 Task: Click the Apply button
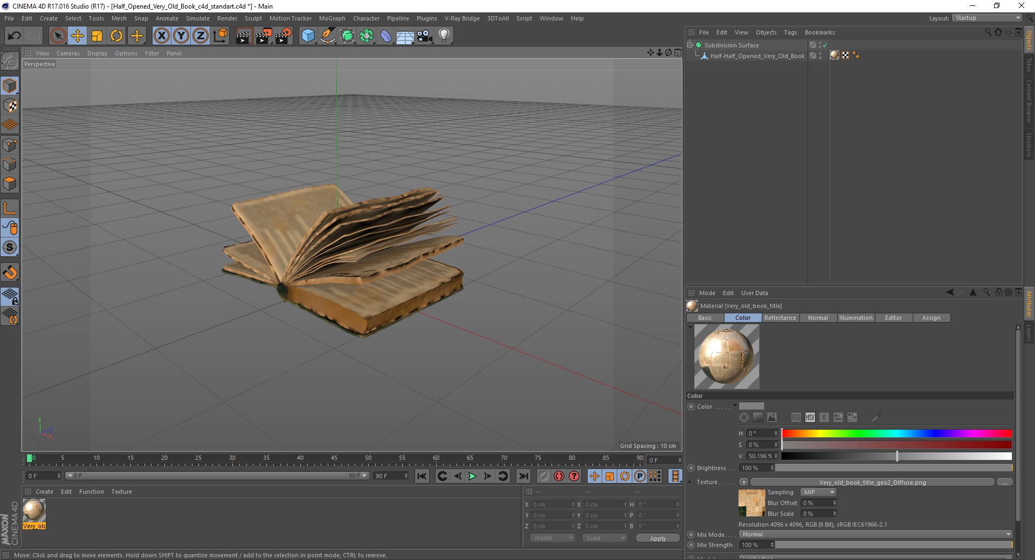tap(658, 538)
